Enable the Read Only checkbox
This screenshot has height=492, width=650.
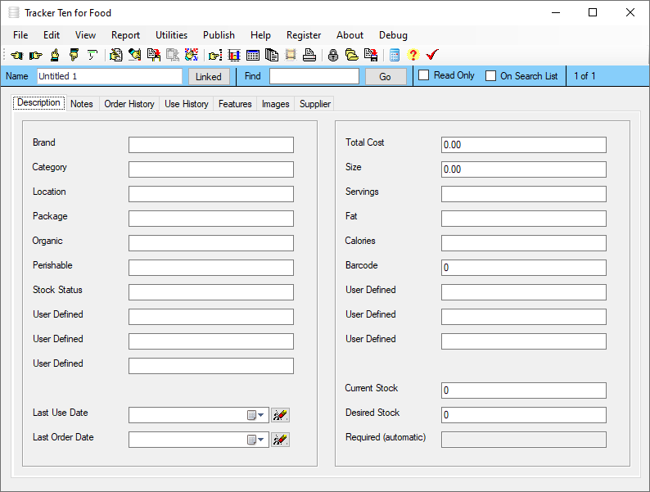point(424,75)
